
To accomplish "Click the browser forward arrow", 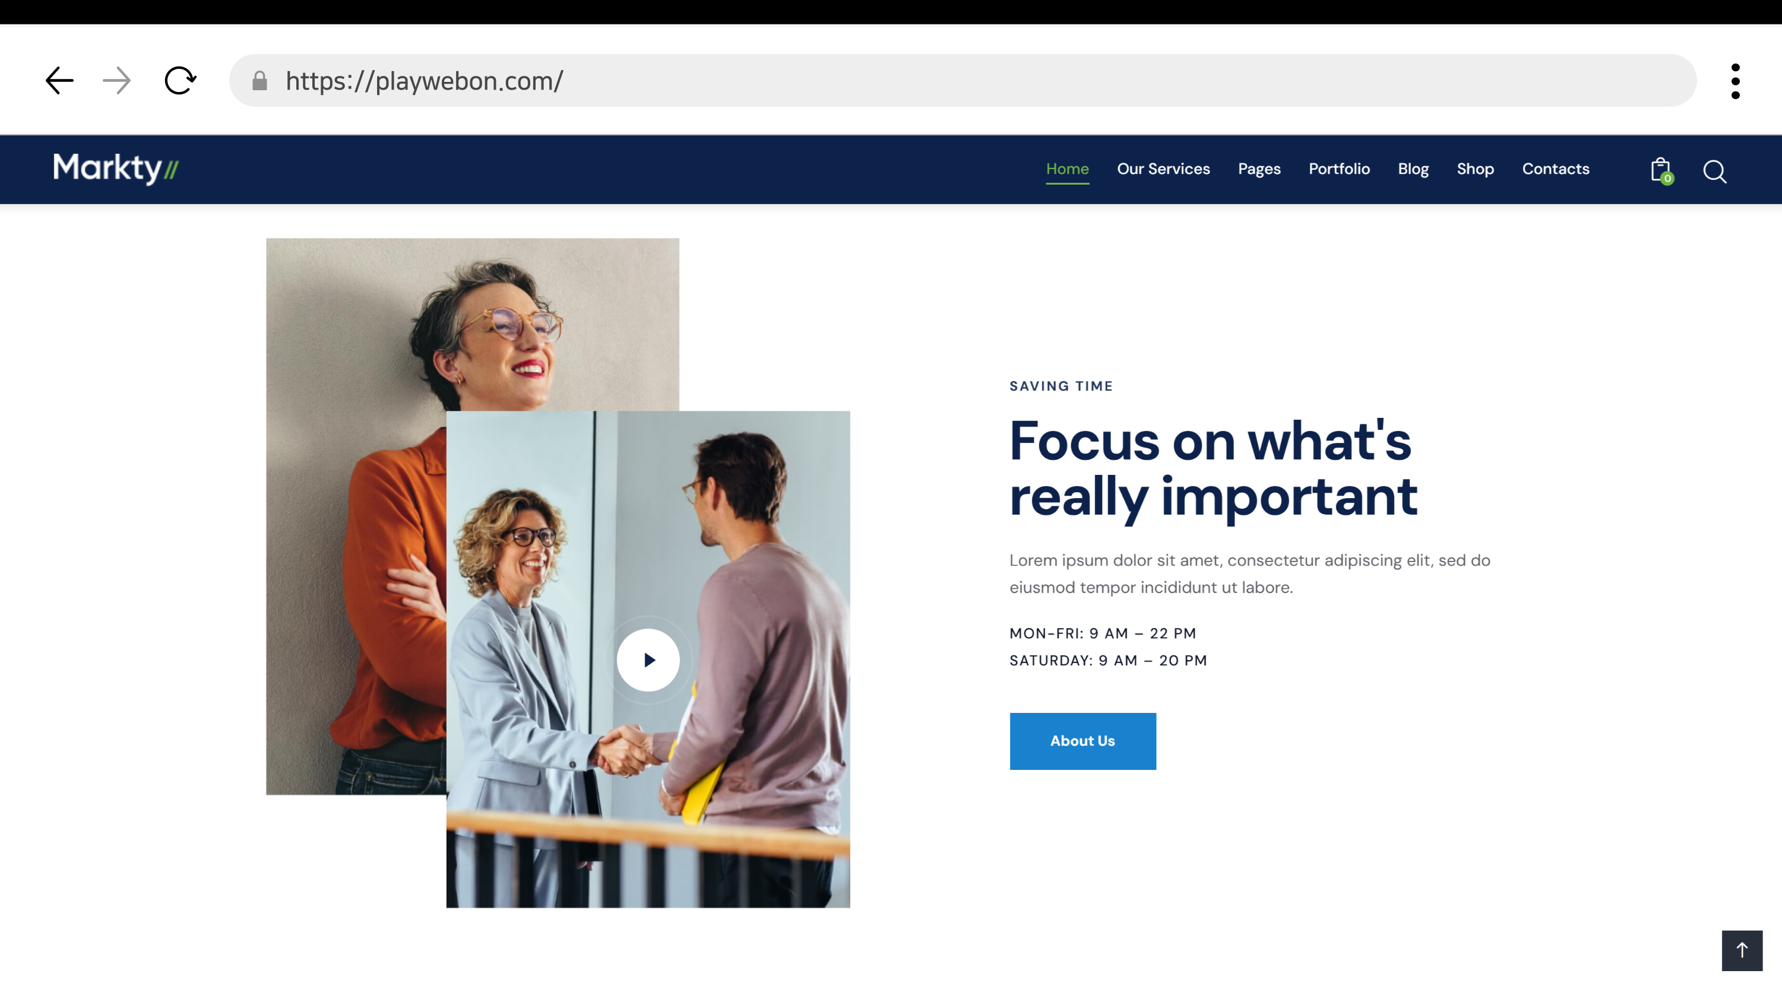I will click(x=116, y=80).
